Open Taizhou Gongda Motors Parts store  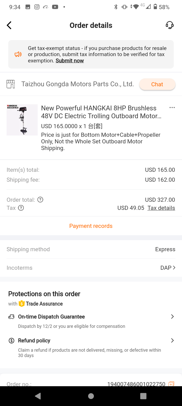77,84
